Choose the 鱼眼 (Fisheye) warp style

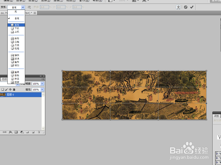[16, 72]
